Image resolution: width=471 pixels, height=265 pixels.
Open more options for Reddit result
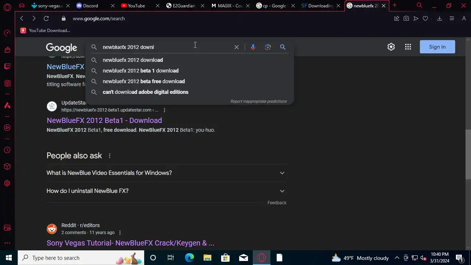pyautogui.click(x=120, y=233)
